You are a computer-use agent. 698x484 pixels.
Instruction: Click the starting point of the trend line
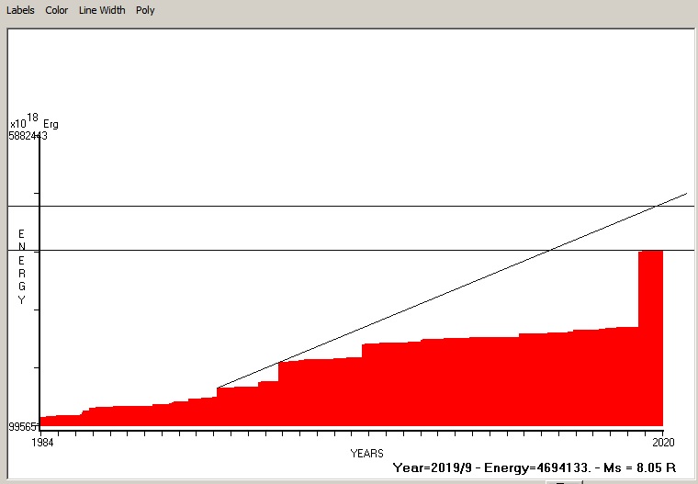(x=218, y=387)
